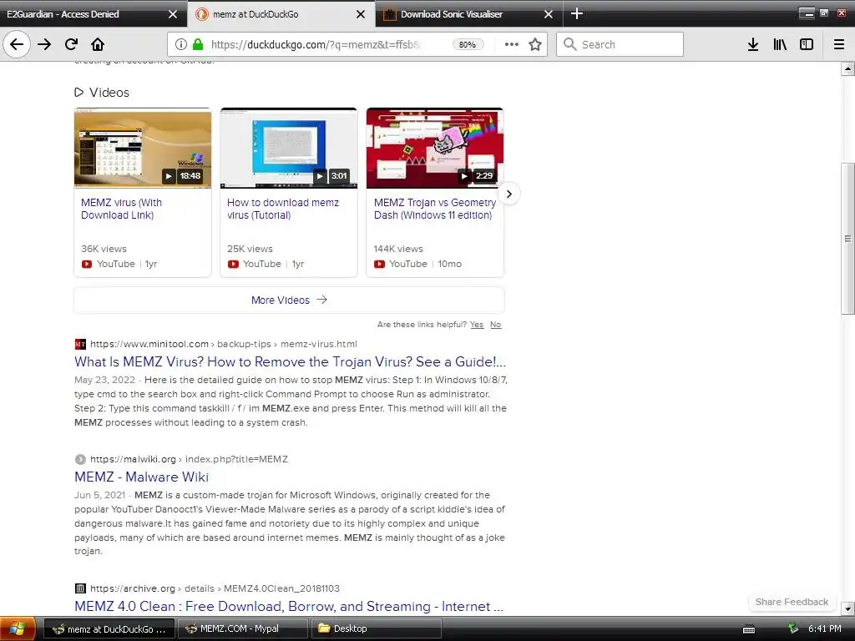855x641 pixels.
Task: Open the on-screen keyboard tray icon
Action: pos(749,629)
